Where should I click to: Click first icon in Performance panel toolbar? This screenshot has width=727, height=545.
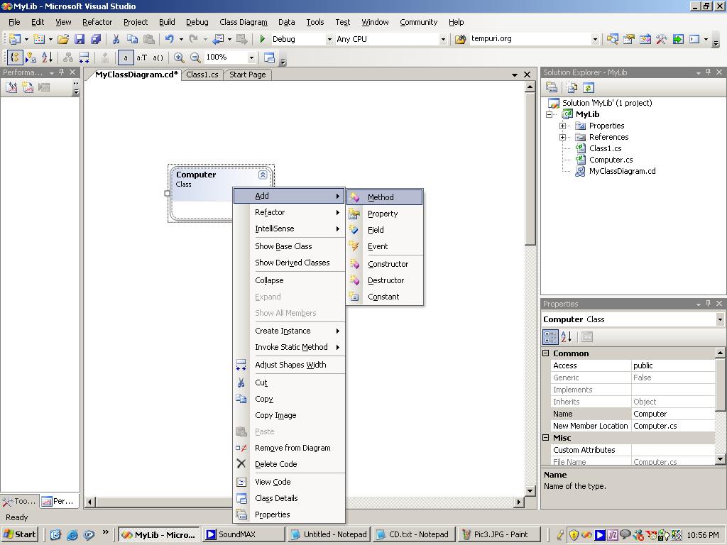click(x=11, y=87)
